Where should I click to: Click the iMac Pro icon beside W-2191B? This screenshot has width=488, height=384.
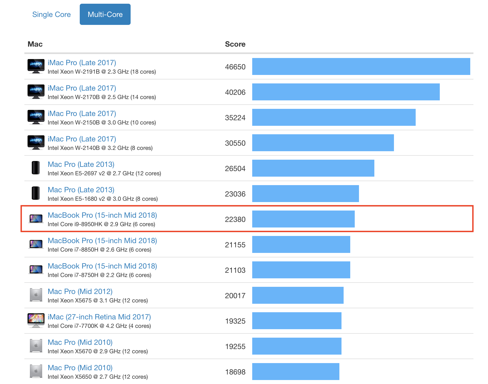click(x=36, y=66)
